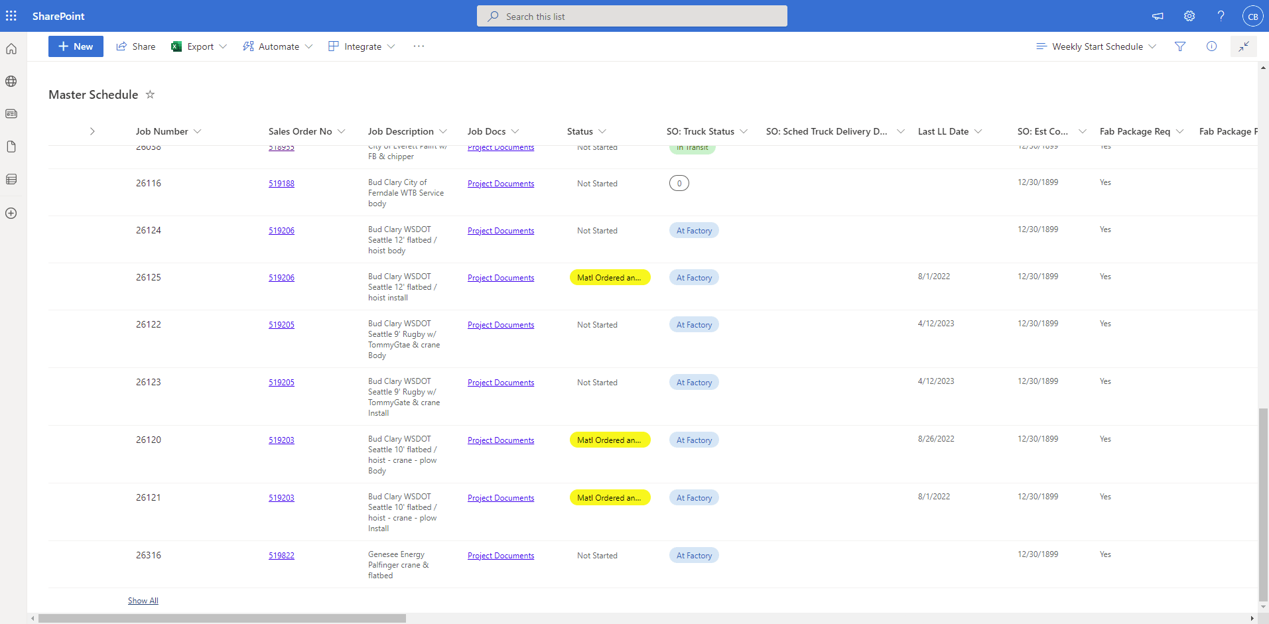This screenshot has width=1269, height=624.
Task: Expand the Sales Order No column menu
Action: 341,131
